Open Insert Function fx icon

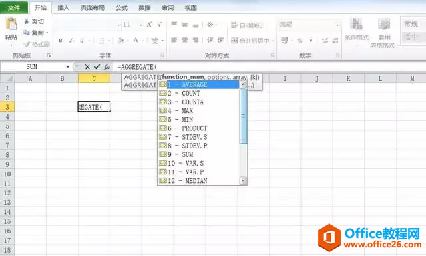(x=106, y=66)
